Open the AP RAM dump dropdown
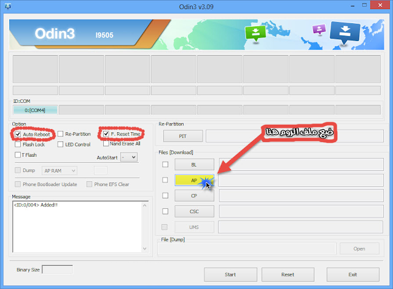Screen dimensions: 393x289 (60, 170)
